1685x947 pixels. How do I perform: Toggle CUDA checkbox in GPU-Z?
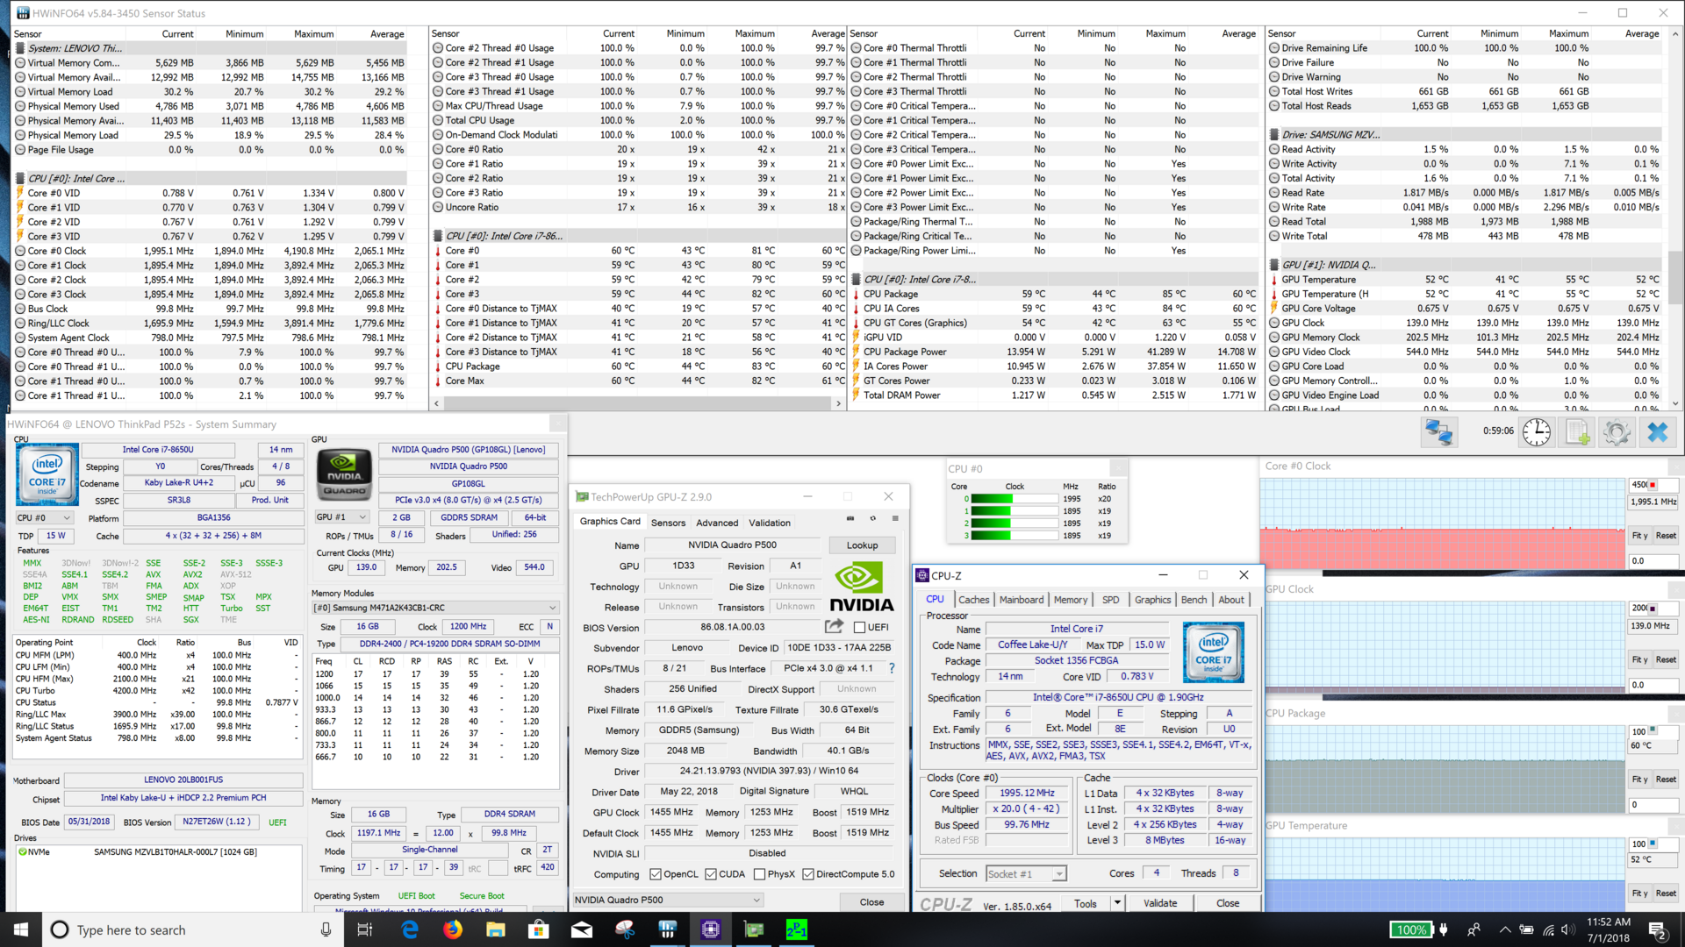tap(711, 874)
